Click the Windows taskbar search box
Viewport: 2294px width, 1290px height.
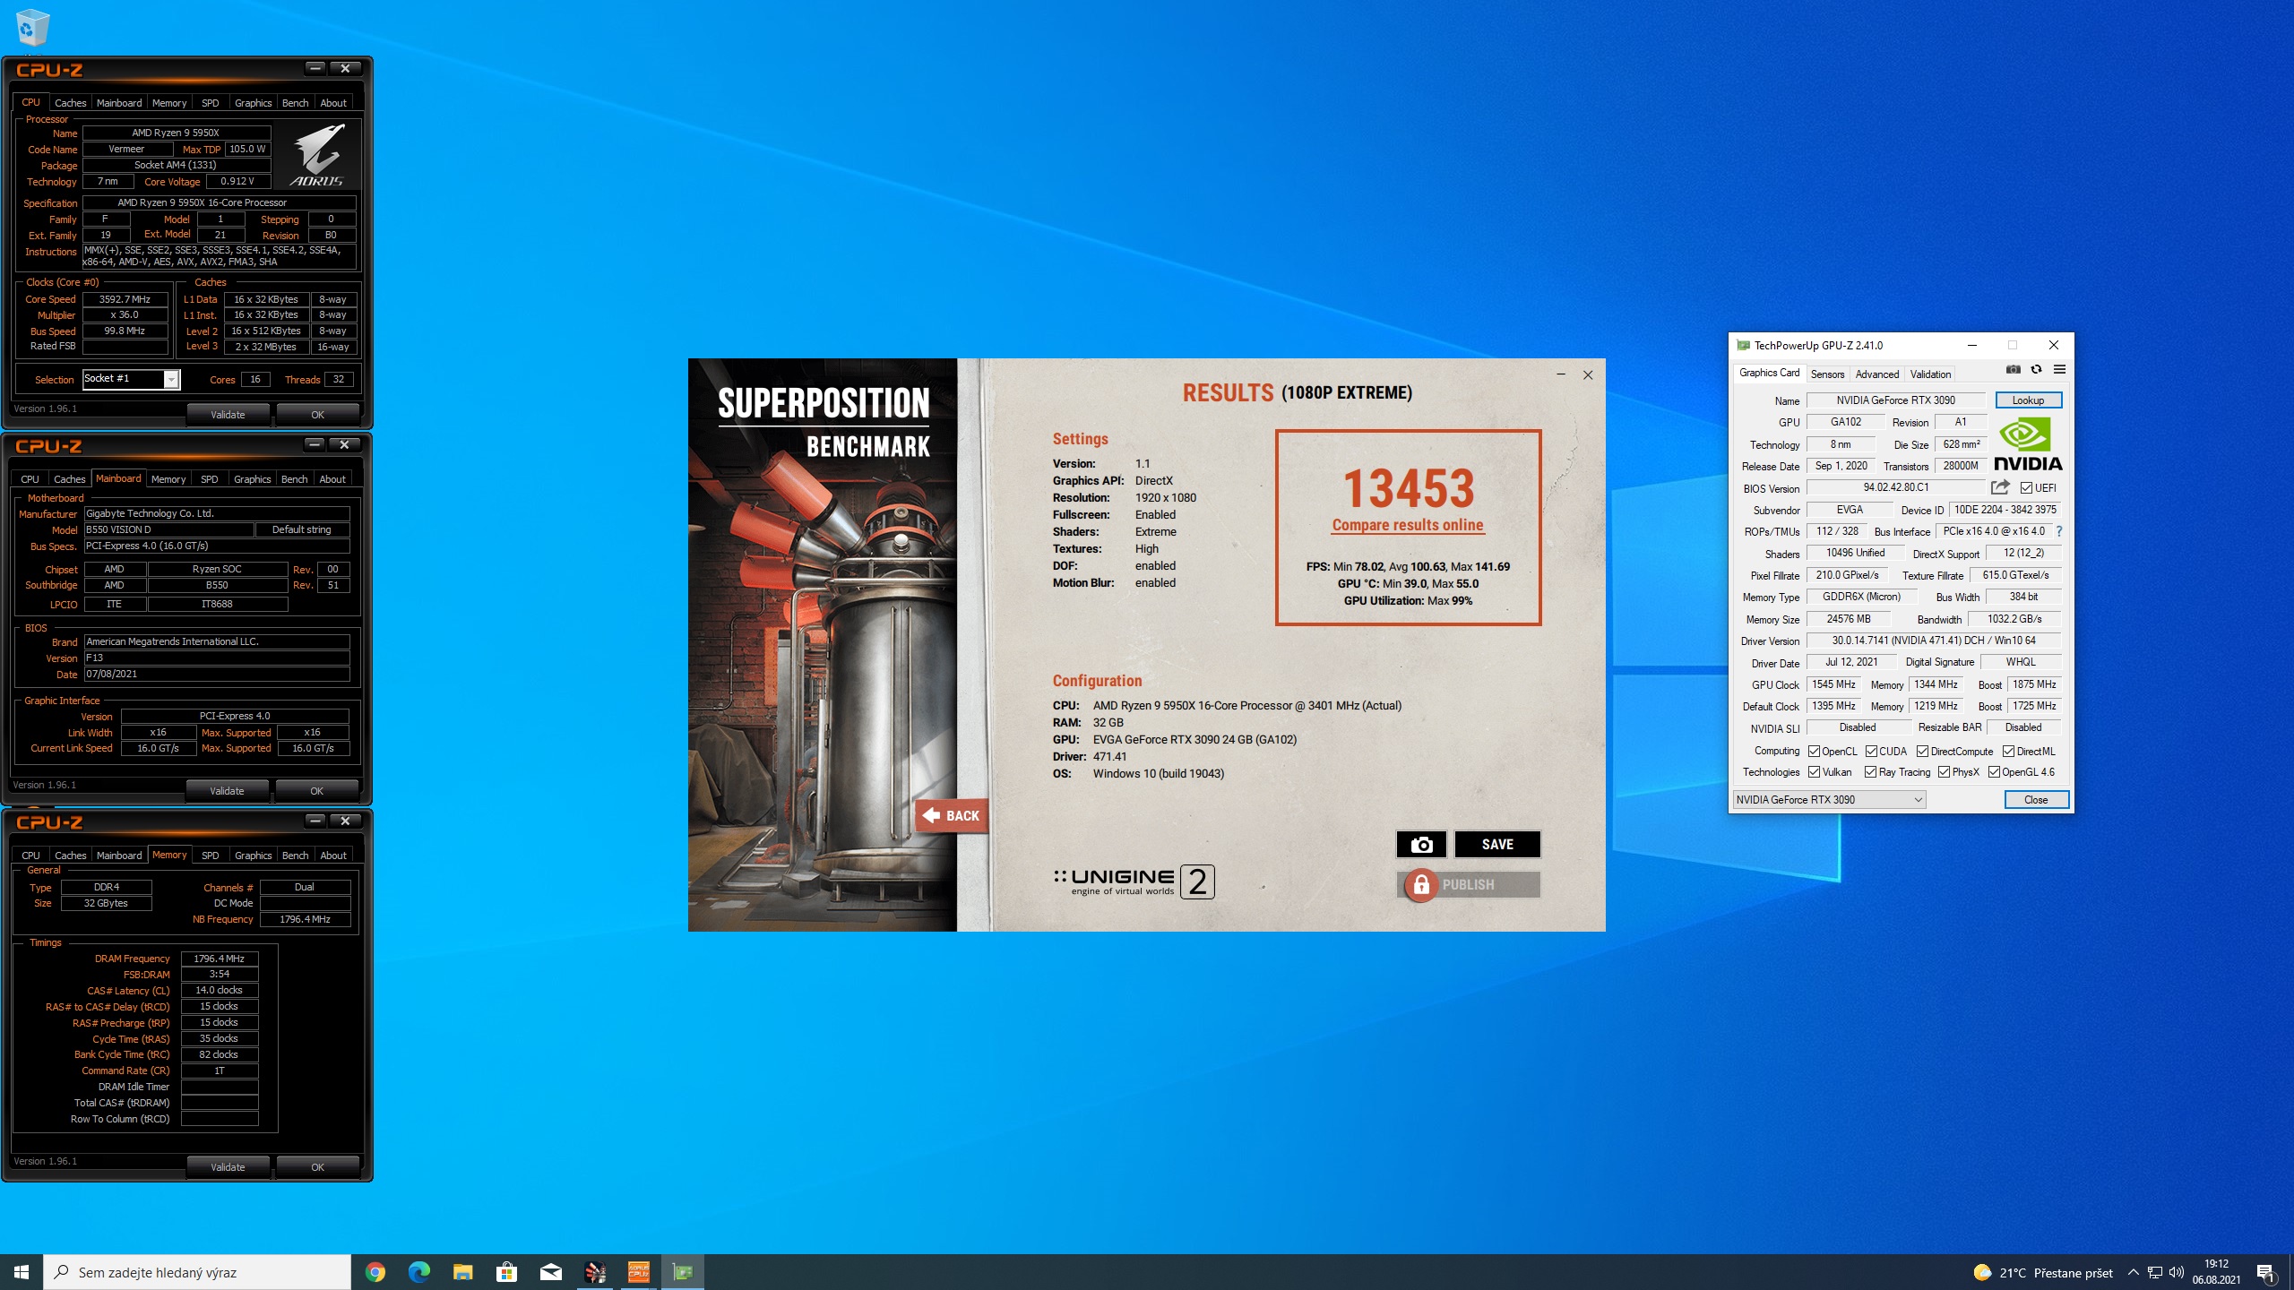(197, 1272)
